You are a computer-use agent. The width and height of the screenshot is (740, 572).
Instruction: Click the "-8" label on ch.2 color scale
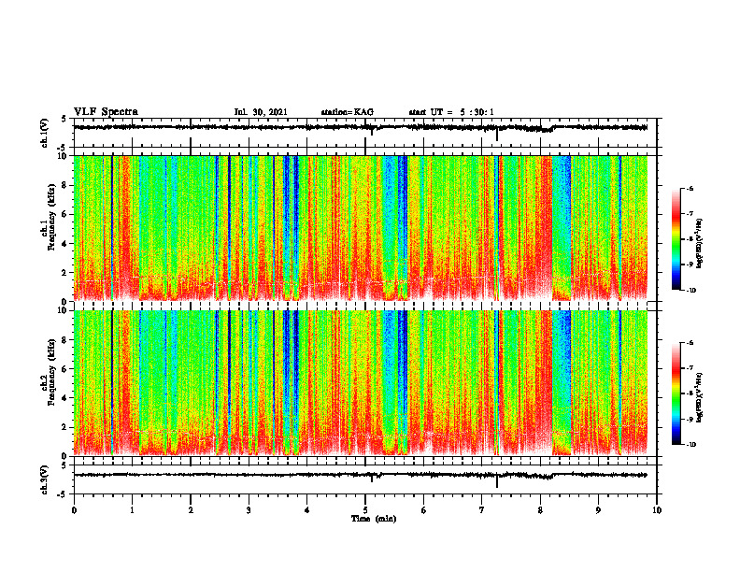(x=690, y=393)
